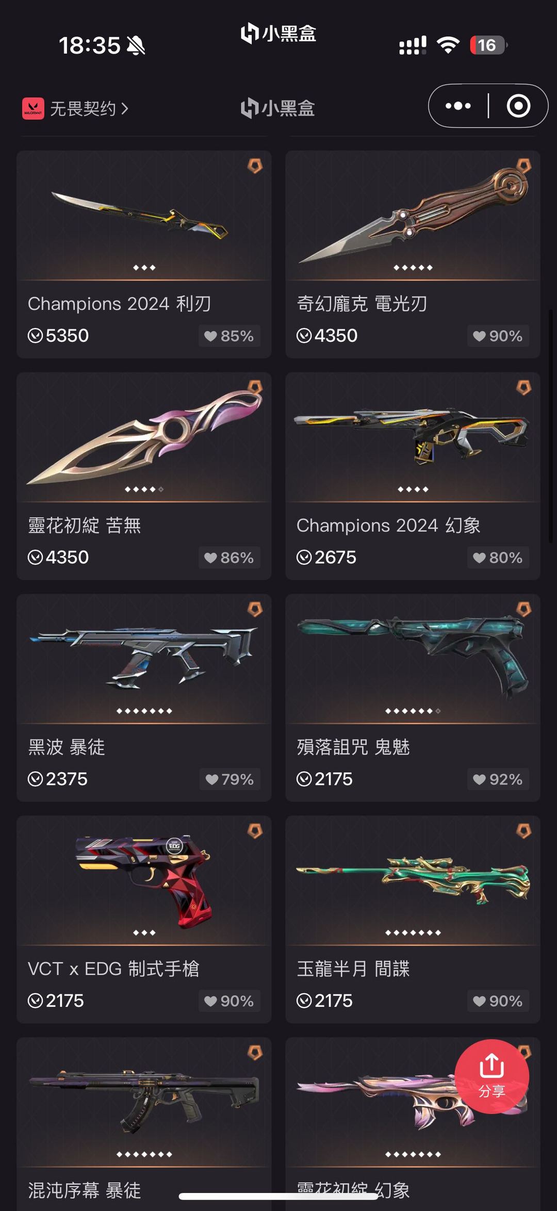Tap the orange tier badge on Champions 2024 利刃
The image size is (557, 1211).
point(255,166)
